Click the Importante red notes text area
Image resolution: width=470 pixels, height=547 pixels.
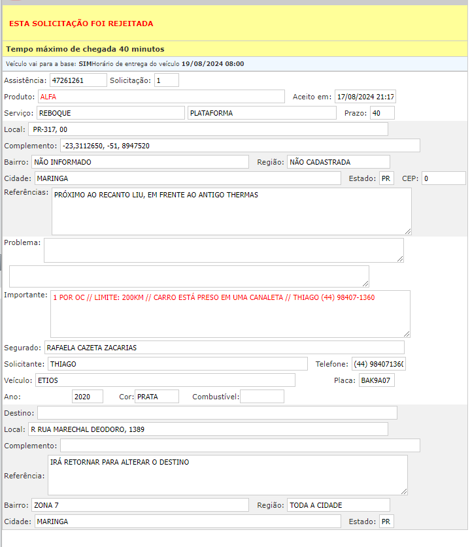pos(230,314)
